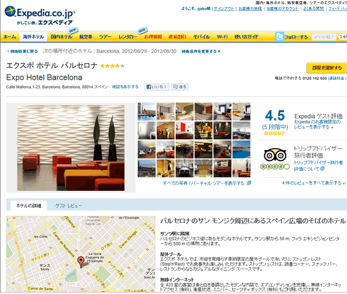
Task: Click the Facebook いいね button near address
Action: coord(157,87)
